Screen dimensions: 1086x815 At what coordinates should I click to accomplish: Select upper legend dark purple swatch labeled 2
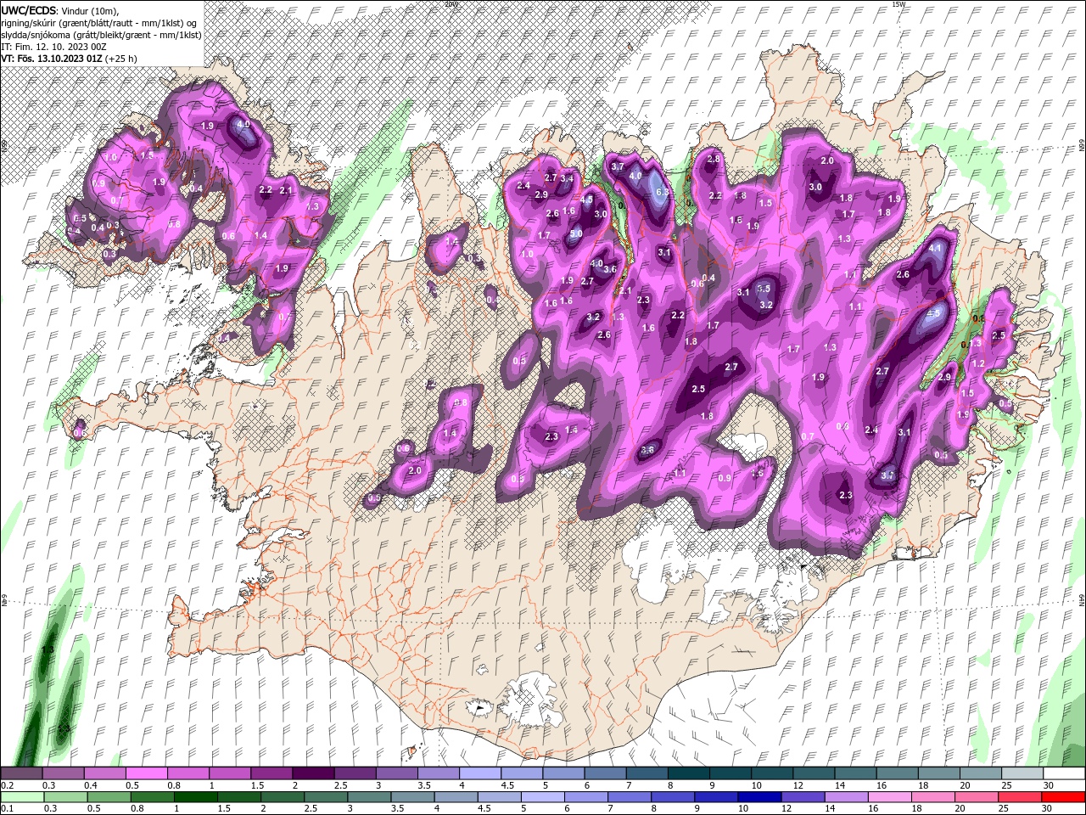tap(313, 773)
